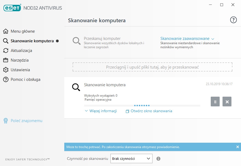The width and height of the screenshot is (241, 166).
Task: Select Ustawienia from the sidebar
Action: click(20, 70)
